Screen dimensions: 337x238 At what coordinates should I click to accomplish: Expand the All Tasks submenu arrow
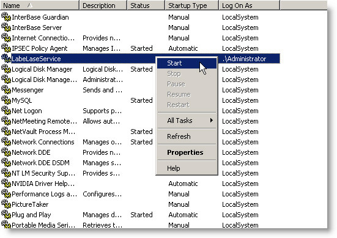pos(212,120)
